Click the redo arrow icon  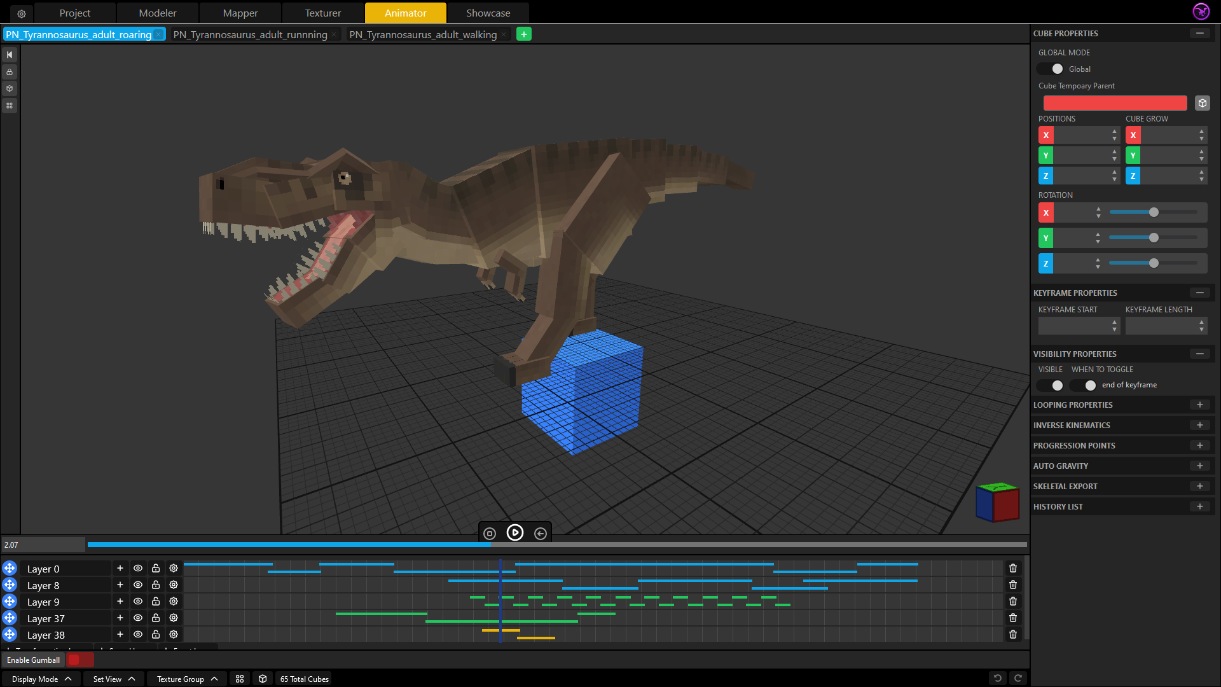(x=1018, y=678)
